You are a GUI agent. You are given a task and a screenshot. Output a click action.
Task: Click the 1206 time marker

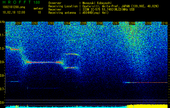tap(99, 23)
